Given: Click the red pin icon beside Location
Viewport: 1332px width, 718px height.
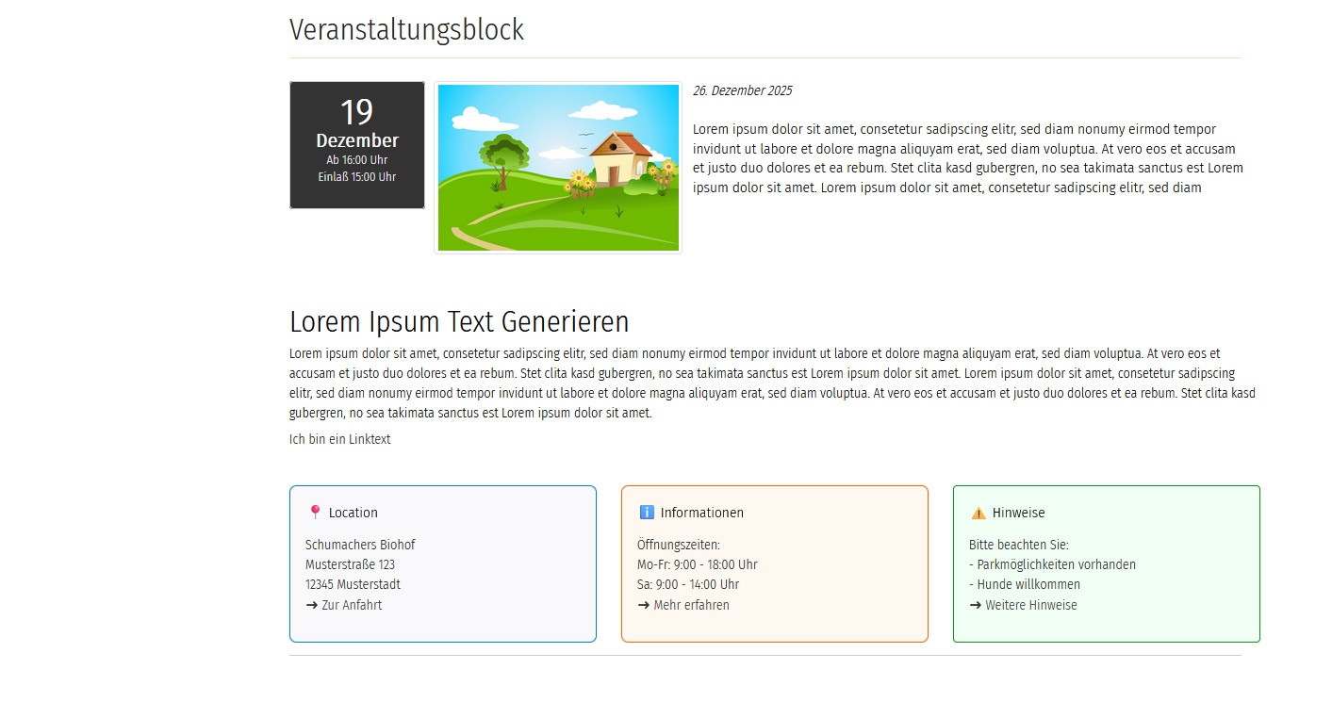Looking at the screenshot, I should tap(315, 513).
